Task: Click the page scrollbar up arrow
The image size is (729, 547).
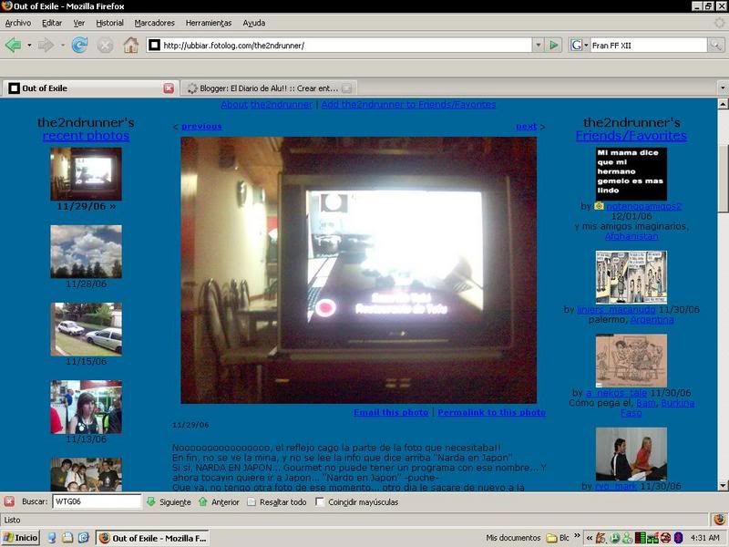Action: pyautogui.click(x=723, y=104)
